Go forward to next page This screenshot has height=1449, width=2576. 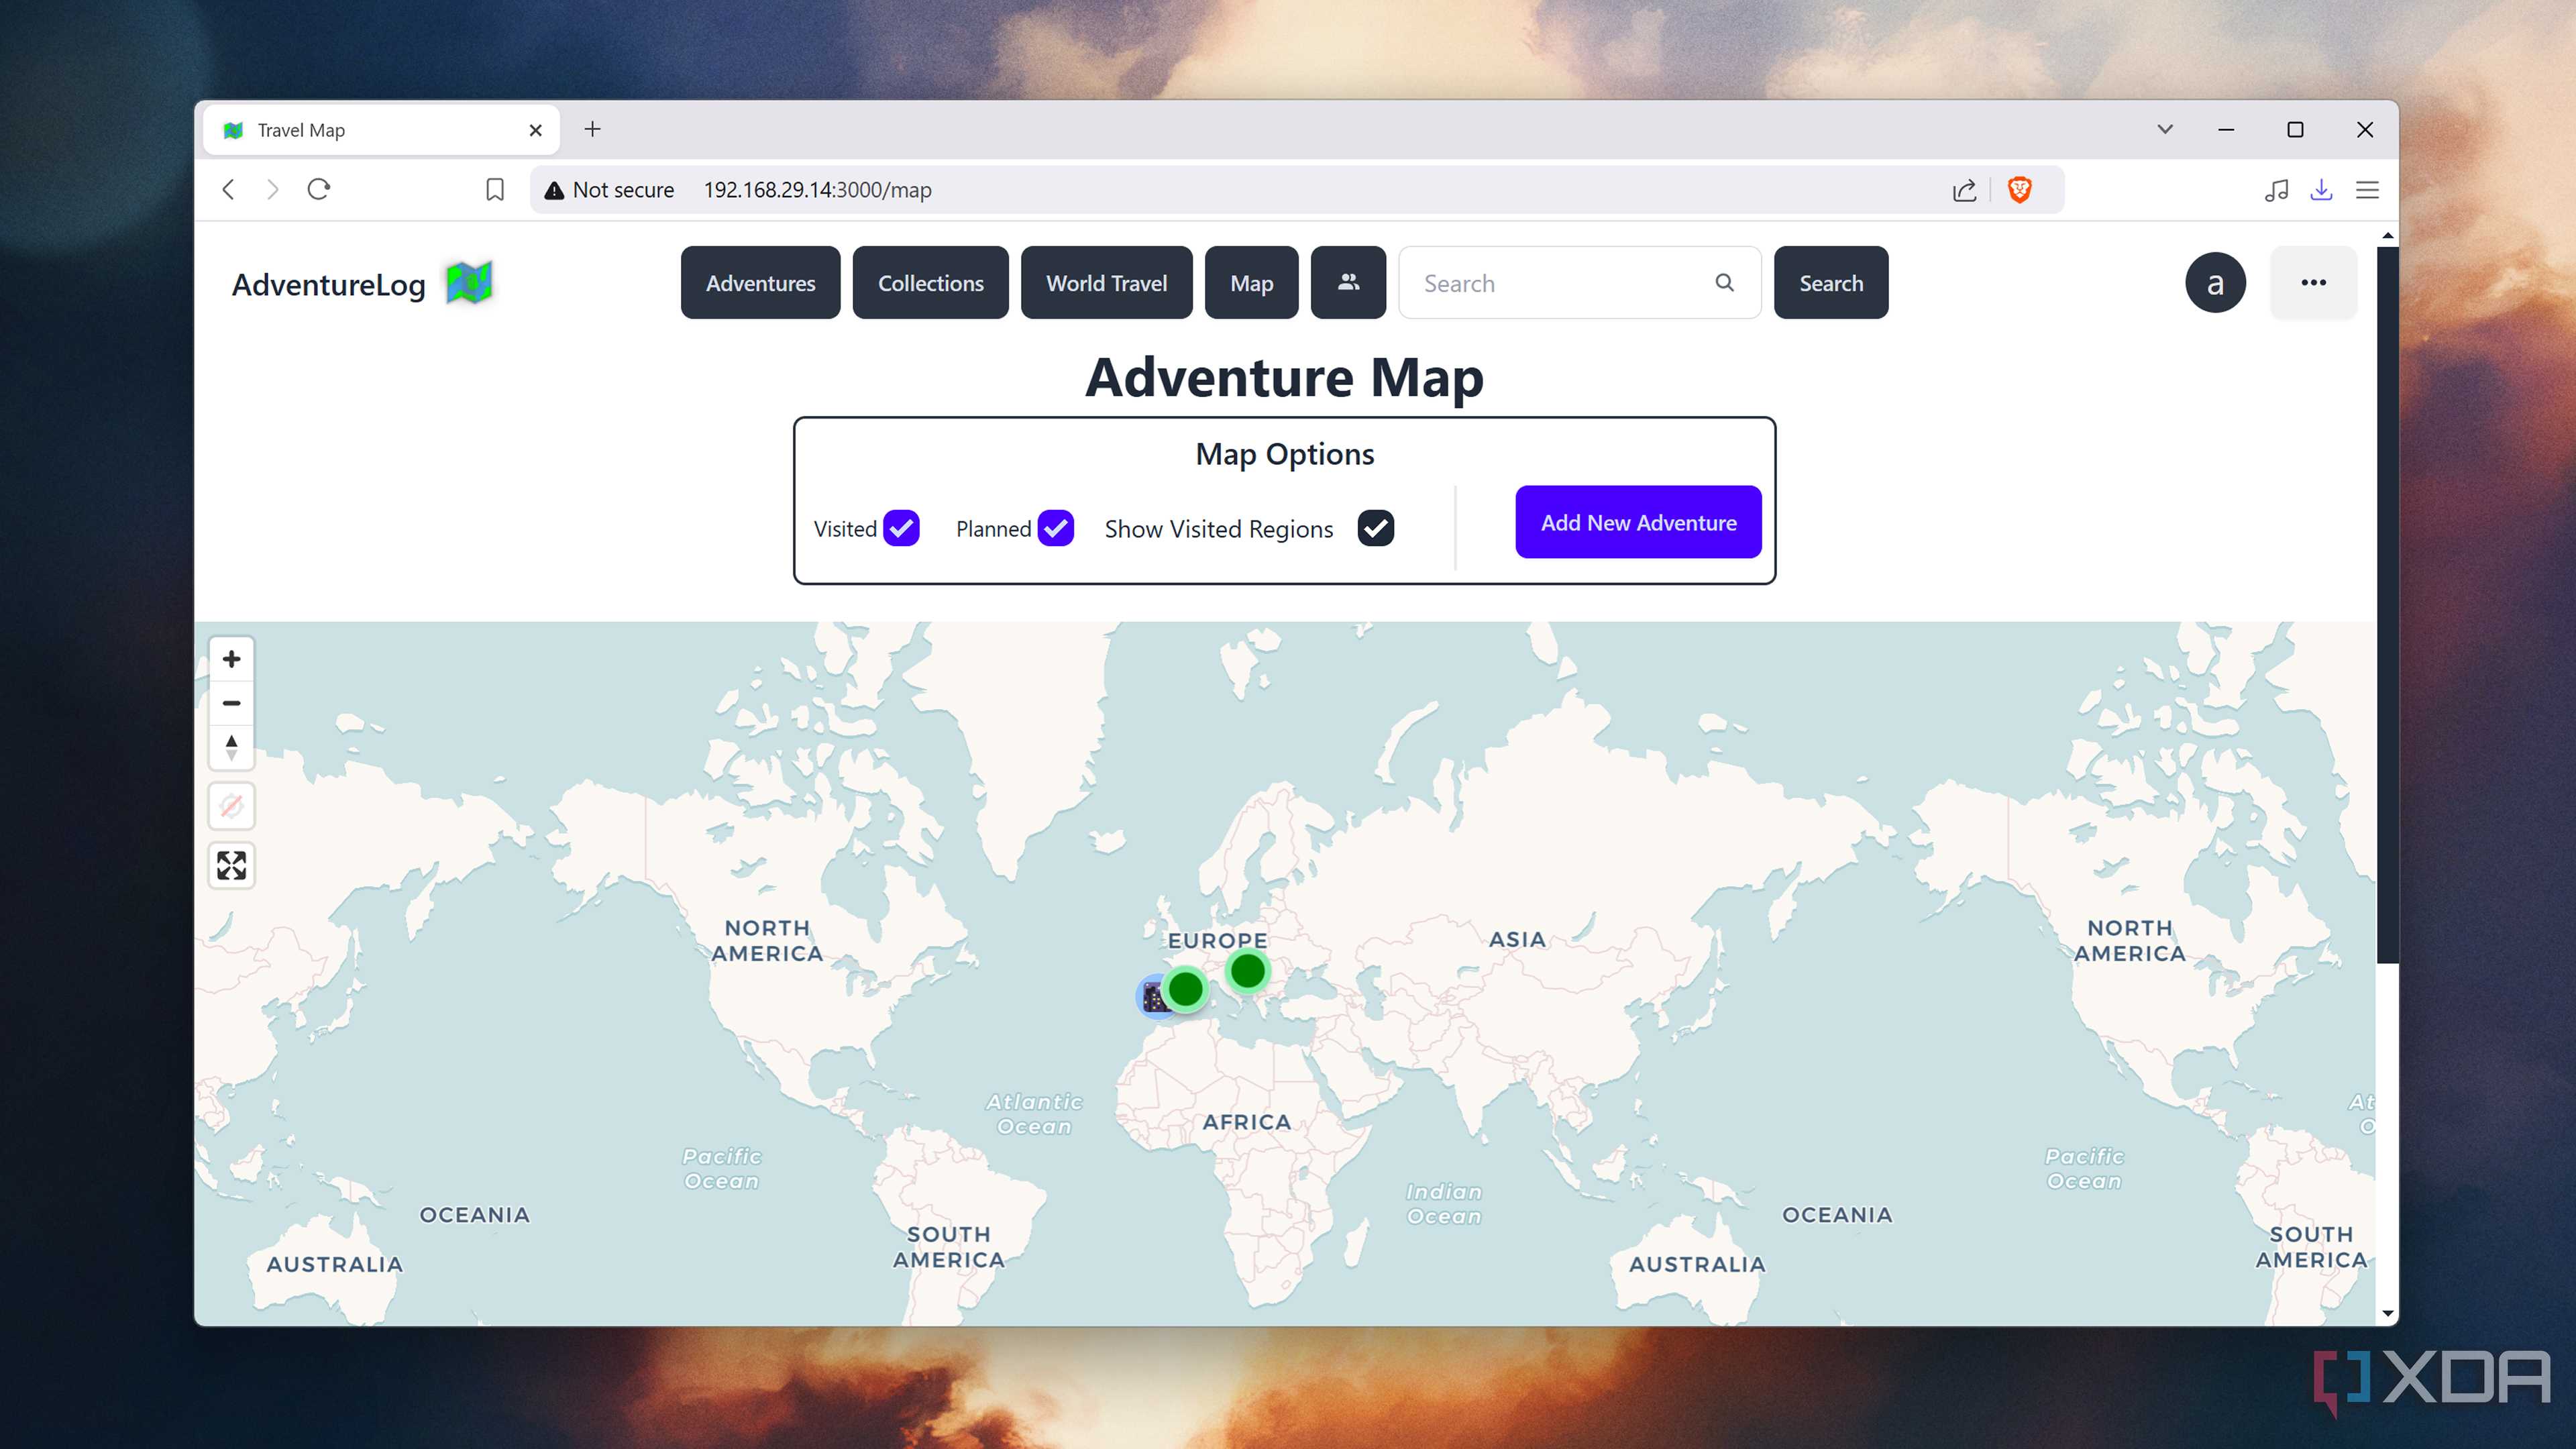(273, 190)
